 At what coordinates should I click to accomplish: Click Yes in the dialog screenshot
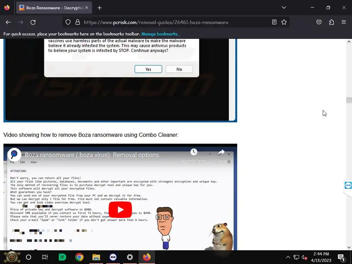(x=148, y=69)
